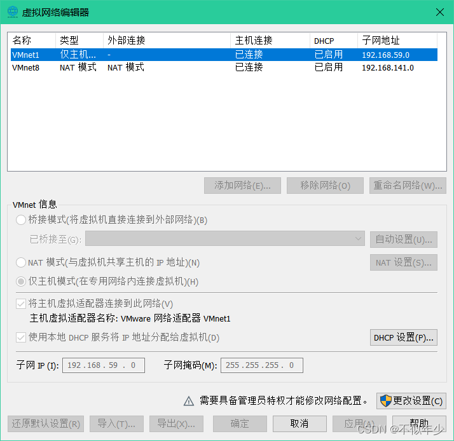
Task: Click the 应用(A) button
Action: [x=359, y=424]
